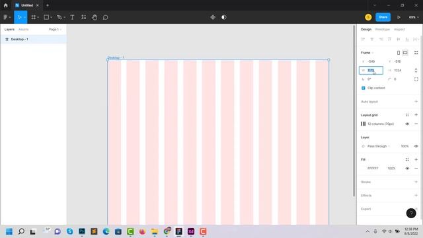Open Shape tools dropdown arrow
Screen dimensions: 423x238
click(x=52, y=17)
